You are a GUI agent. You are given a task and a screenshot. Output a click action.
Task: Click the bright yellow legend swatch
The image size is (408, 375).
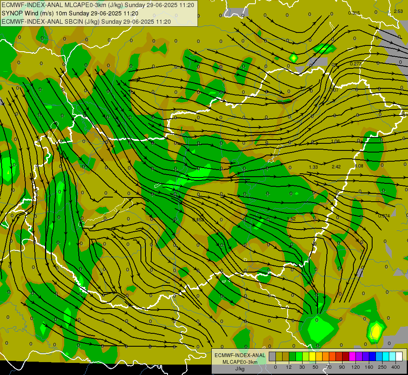313,356
